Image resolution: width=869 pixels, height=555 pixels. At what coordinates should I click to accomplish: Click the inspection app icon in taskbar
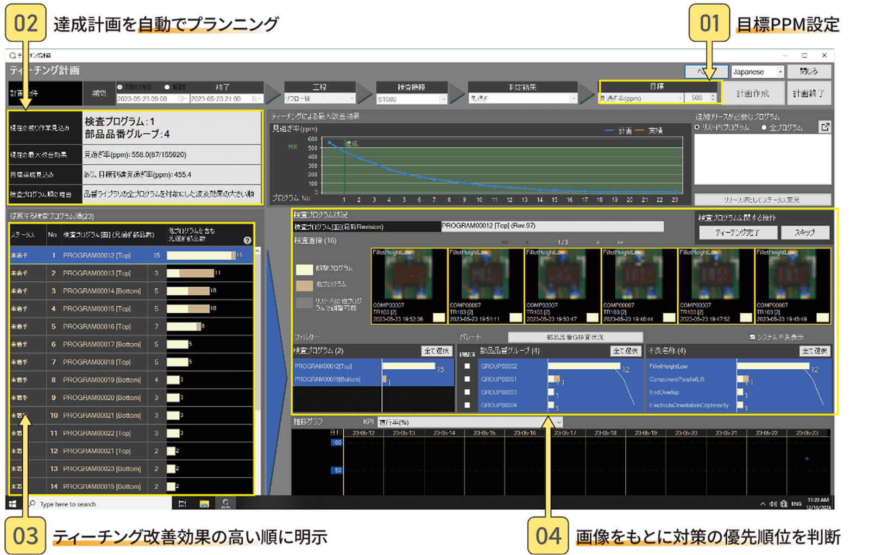point(225,503)
